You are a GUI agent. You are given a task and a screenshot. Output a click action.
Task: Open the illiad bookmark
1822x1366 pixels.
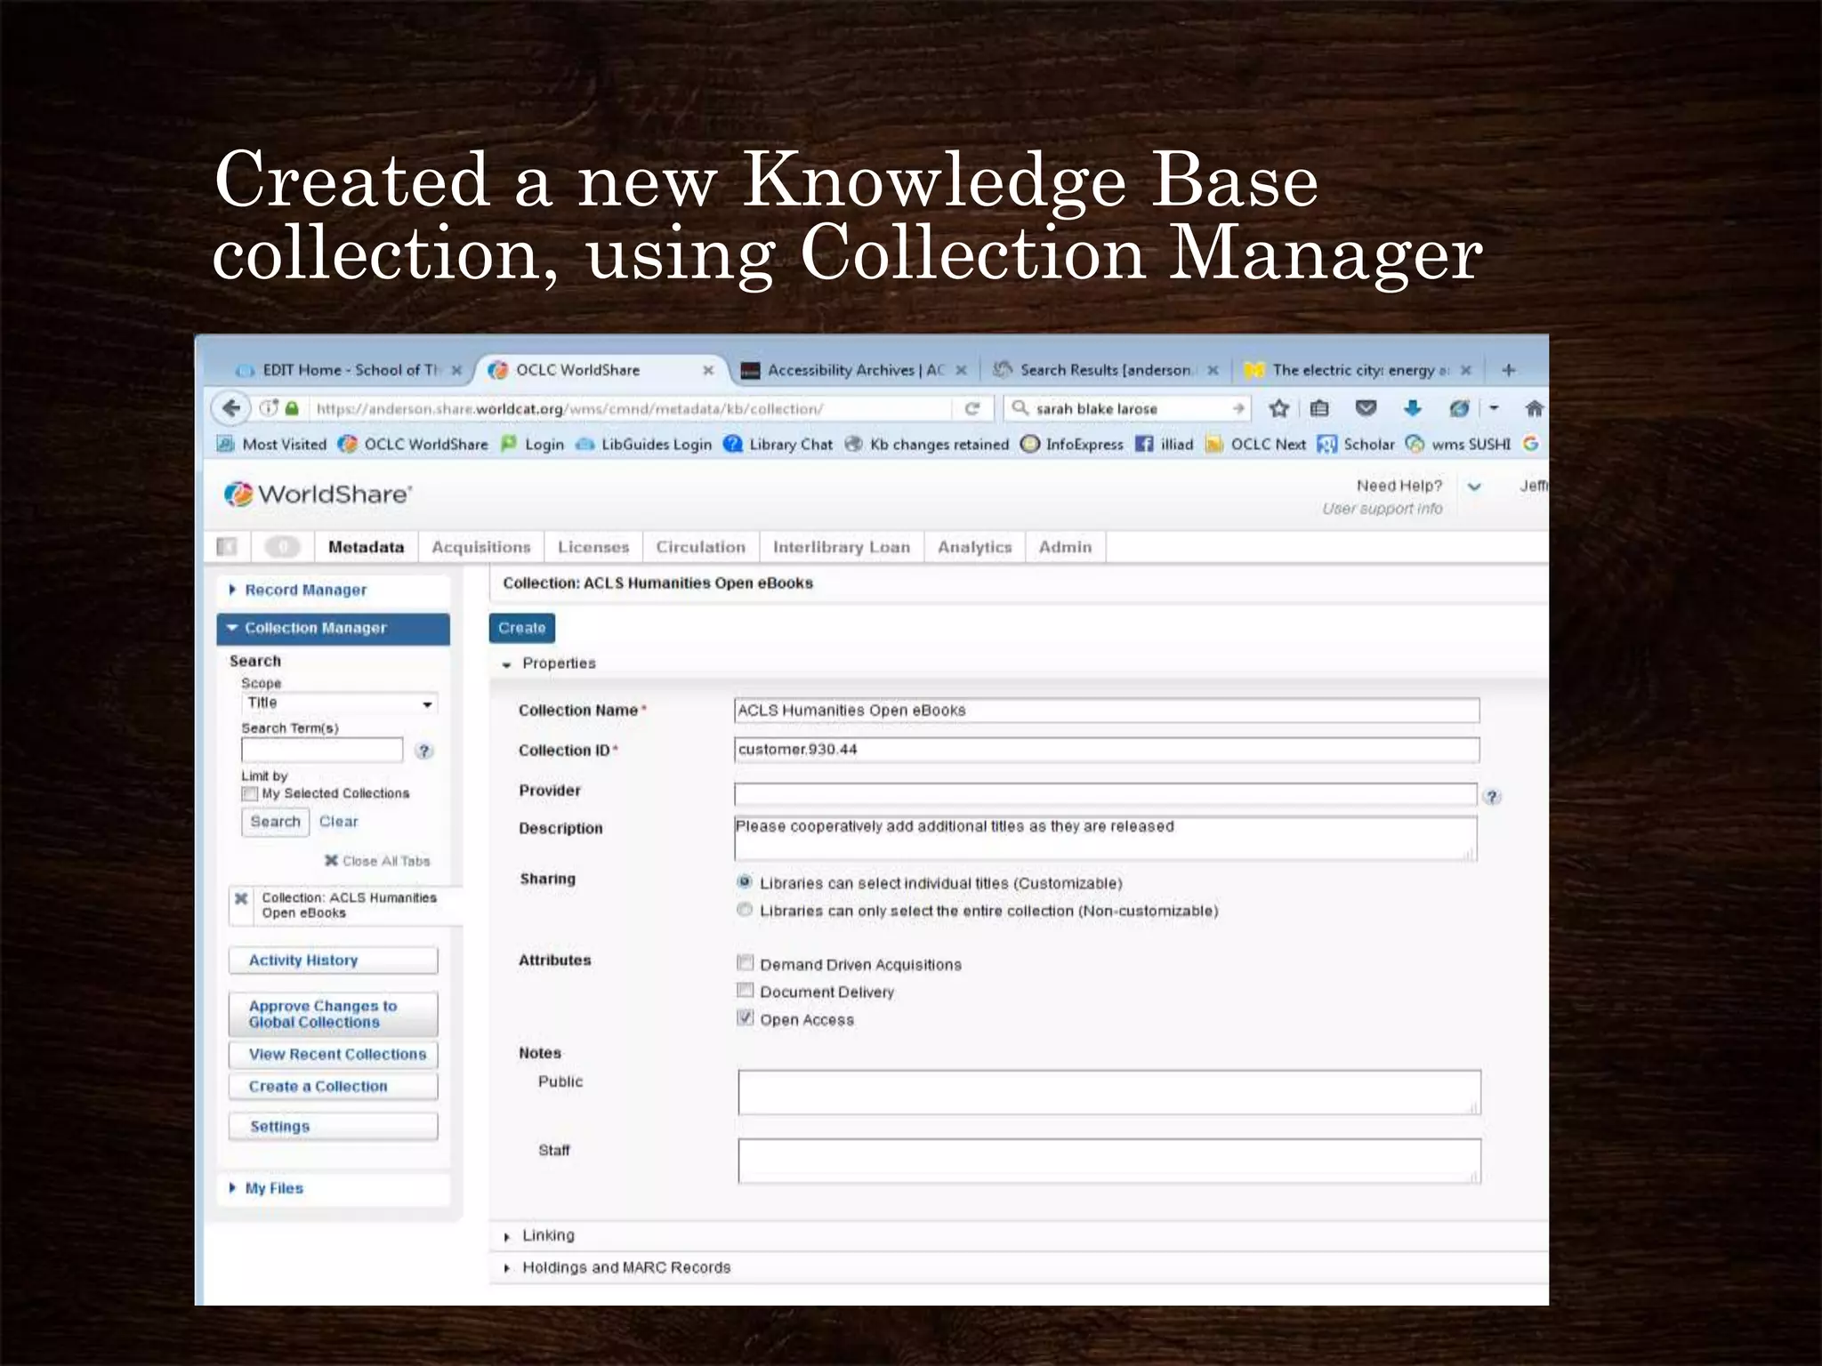pyautogui.click(x=1165, y=444)
